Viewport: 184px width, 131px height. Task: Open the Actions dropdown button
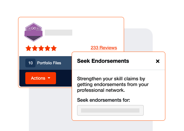40,78
